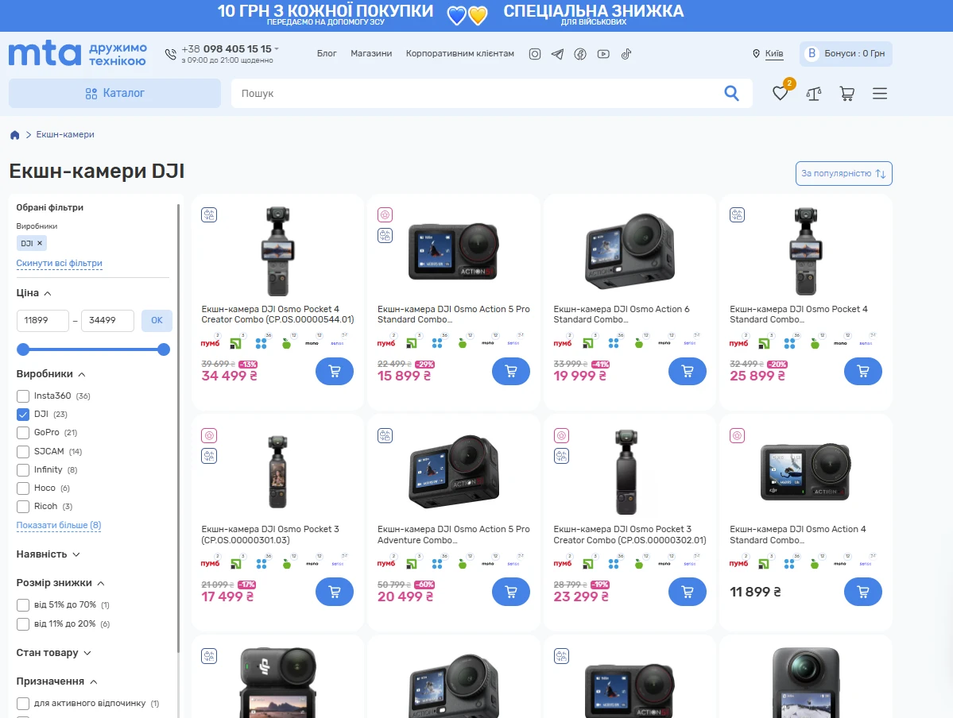Open Корпоративним клієнтам page

[x=460, y=53]
